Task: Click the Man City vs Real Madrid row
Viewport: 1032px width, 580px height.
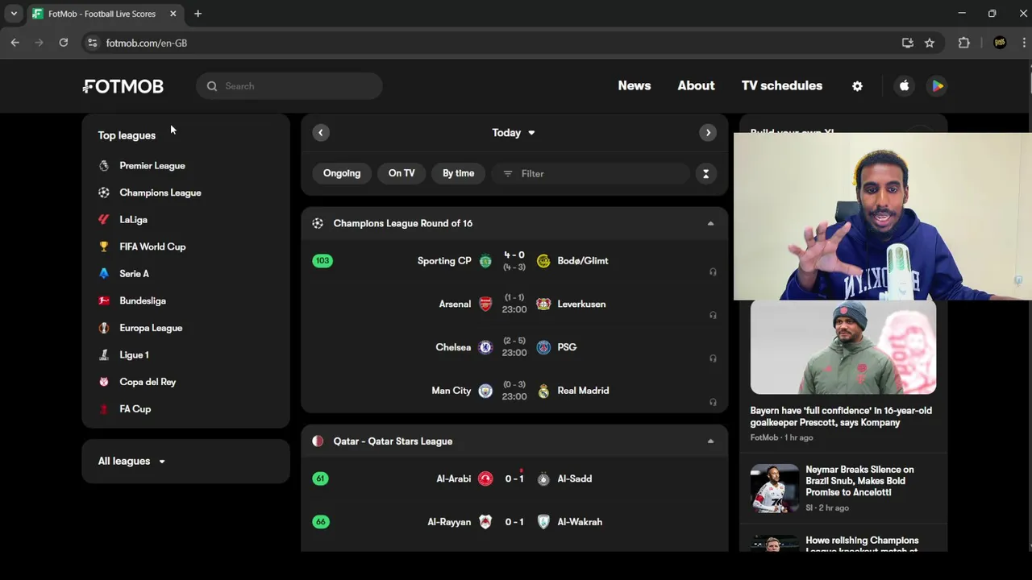Action: click(514, 391)
